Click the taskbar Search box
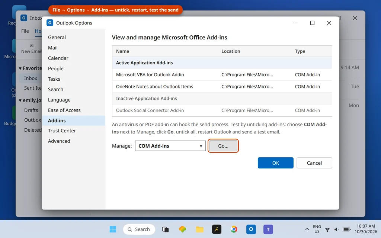Viewport: 381px width, 238px height. click(x=139, y=229)
